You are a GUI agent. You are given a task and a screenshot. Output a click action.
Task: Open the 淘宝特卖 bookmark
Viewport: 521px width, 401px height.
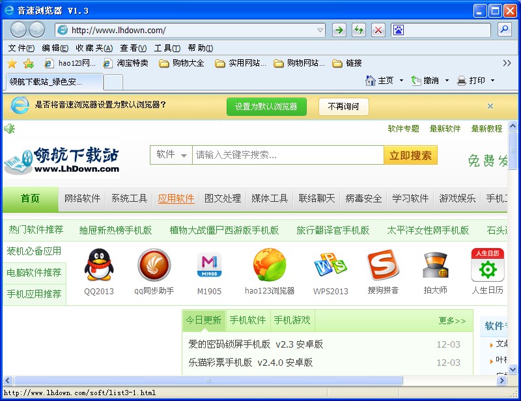pos(126,63)
